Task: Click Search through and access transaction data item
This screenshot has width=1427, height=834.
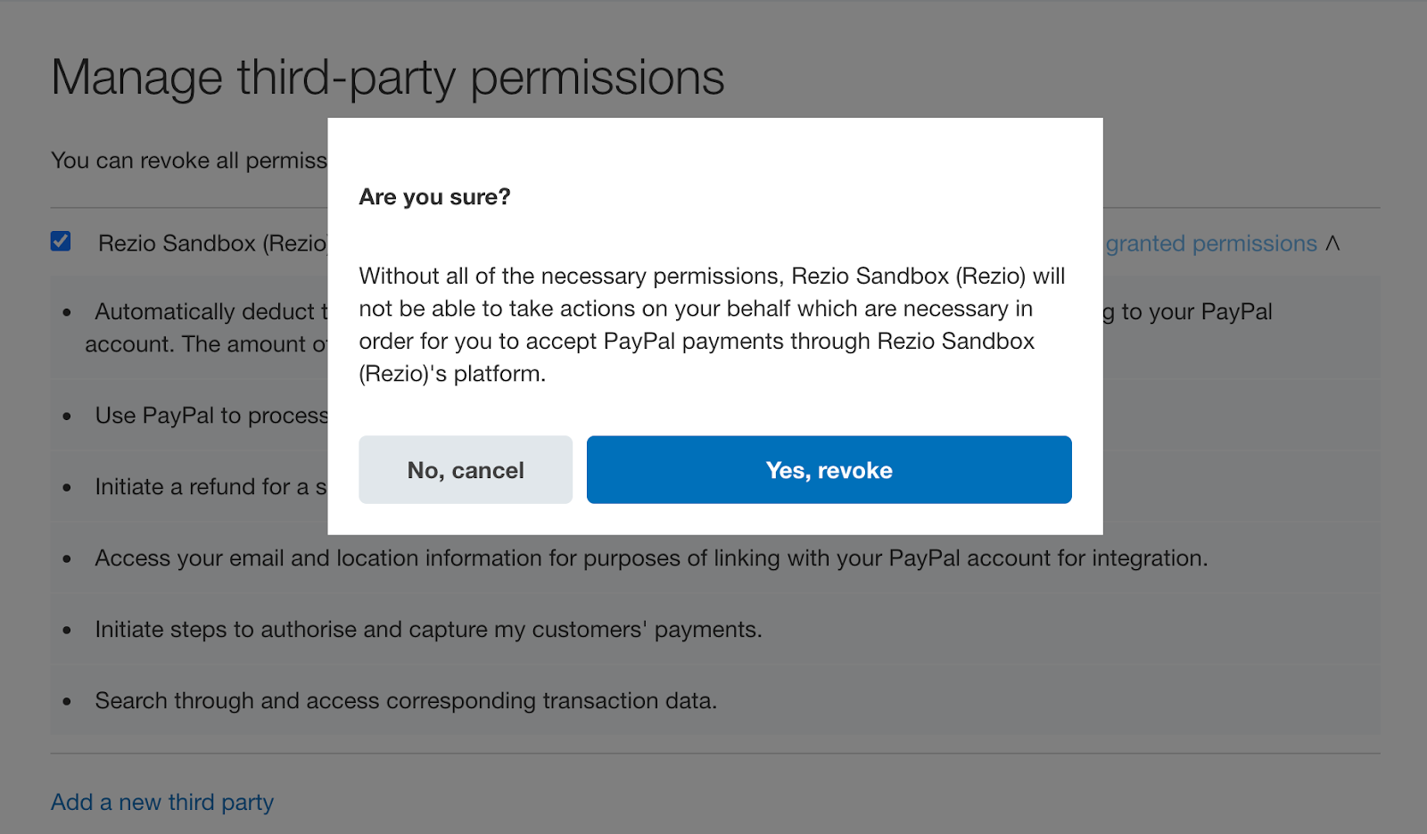Action: [406, 701]
